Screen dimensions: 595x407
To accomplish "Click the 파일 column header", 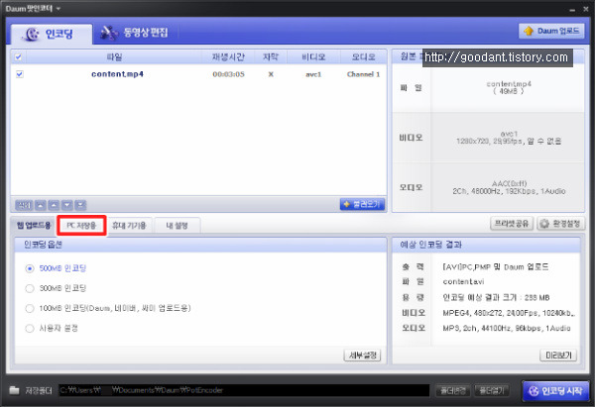I will click(114, 56).
